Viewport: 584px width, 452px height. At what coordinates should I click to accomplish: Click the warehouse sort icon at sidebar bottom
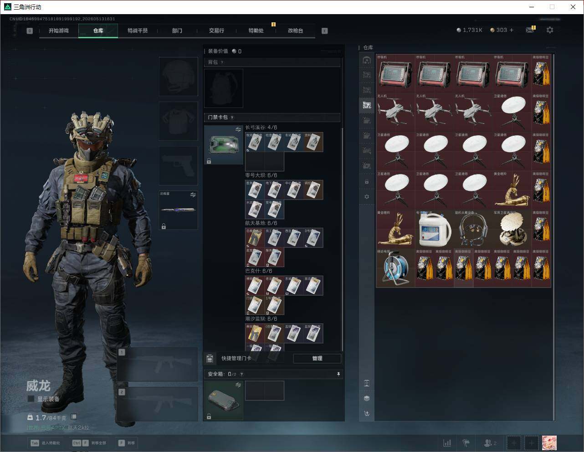(367, 414)
